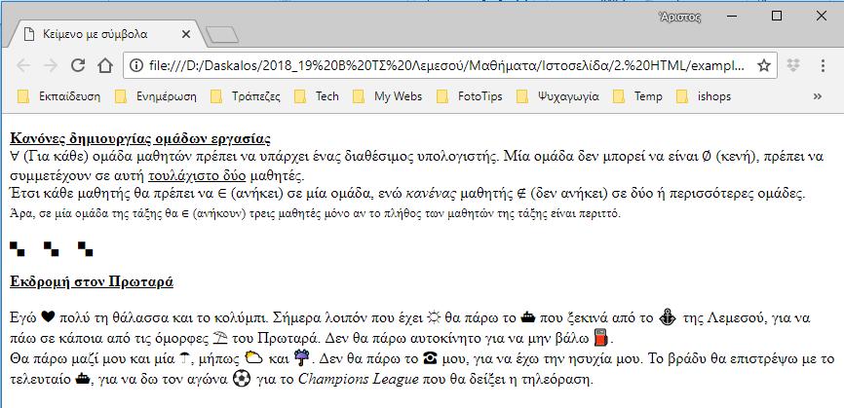
Task: Click the underlined words 'τουλάχιστο δύο'
Action: coord(197,175)
